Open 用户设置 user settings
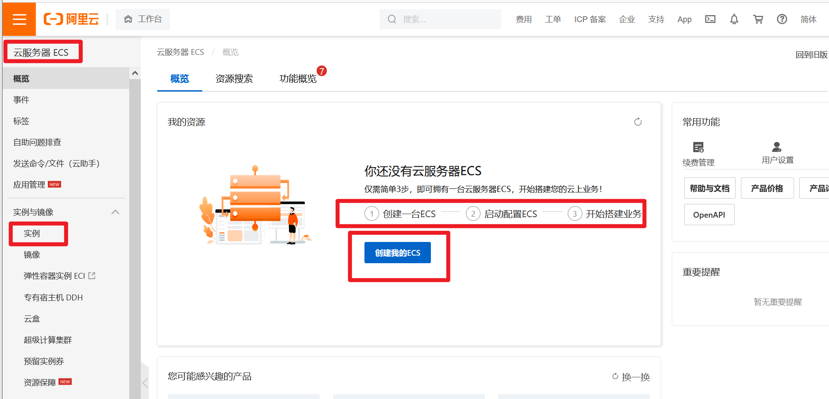The height and width of the screenshot is (399, 829). (x=777, y=153)
